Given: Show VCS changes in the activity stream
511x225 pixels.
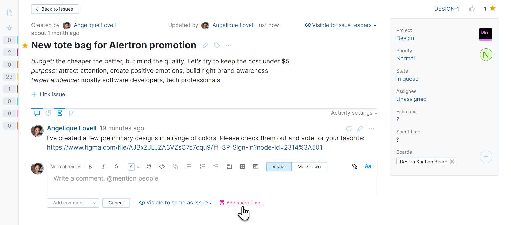Looking at the screenshot, I should pyautogui.click(x=71, y=113).
